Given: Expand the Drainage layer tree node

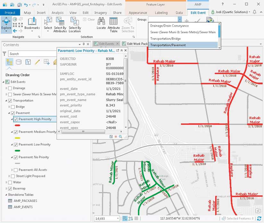Looking at the screenshot, I should click(x=6, y=88).
